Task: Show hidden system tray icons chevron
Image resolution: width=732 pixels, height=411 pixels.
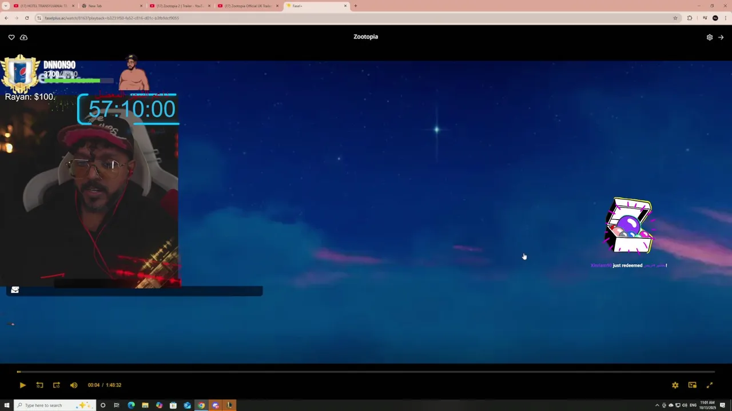Action: coord(657,405)
